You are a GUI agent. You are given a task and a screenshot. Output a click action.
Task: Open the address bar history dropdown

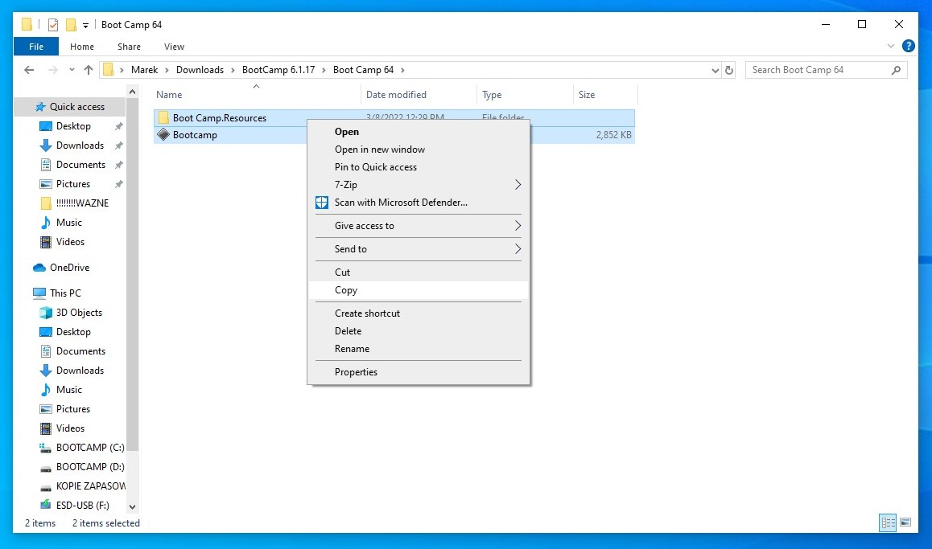715,70
